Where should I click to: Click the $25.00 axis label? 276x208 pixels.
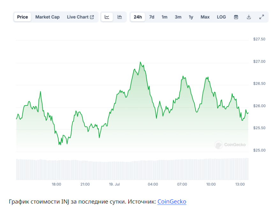[259, 150]
